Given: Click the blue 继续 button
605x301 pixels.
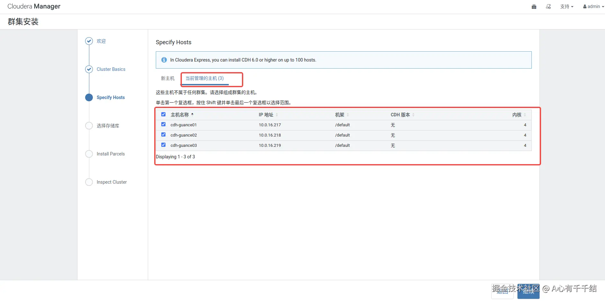Looking at the screenshot, I should tap(528, 291).
